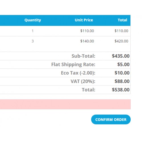Screen dimensions: 142x142
Task: Select the $10.00 eco tax amount
Action: coord(122,73)
